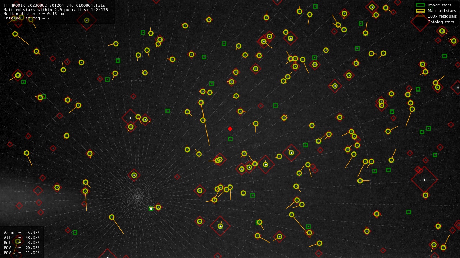Click the yellow Matched stars legend swatch

420,11
